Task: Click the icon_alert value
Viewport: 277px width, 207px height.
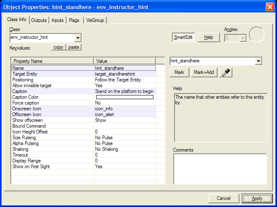Action: coord(104,114)
